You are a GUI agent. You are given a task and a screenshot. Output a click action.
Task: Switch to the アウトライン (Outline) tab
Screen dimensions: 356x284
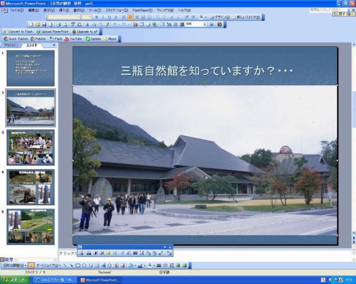(x=11, y=46)
